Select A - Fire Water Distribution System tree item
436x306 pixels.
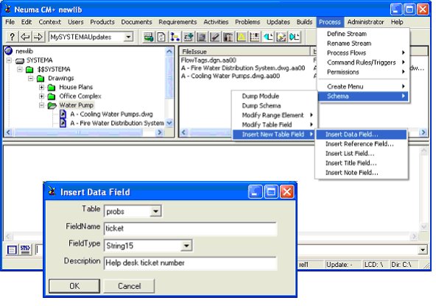[117, 123]
